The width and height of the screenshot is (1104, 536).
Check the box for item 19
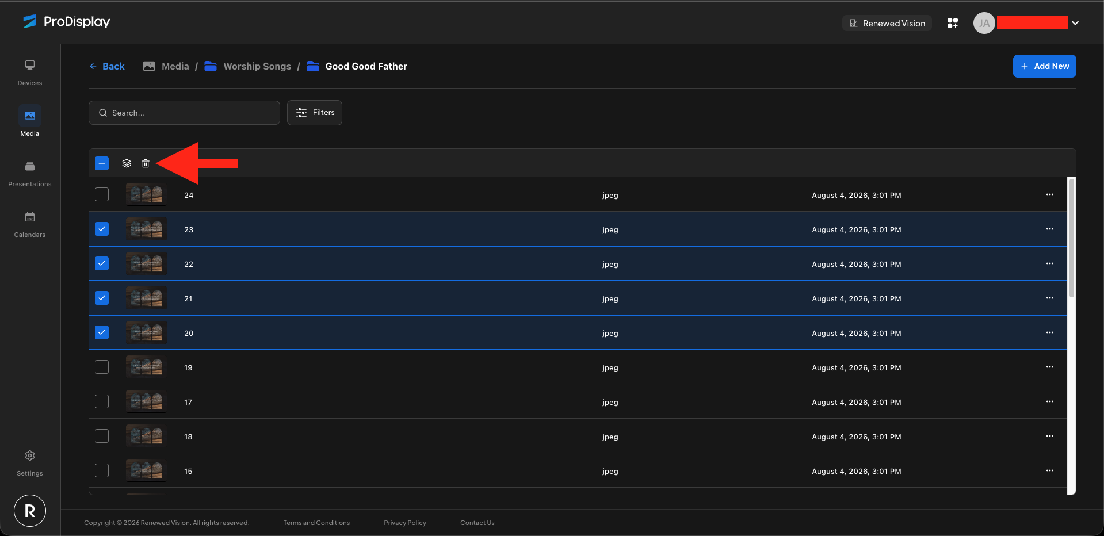point(102,367)
